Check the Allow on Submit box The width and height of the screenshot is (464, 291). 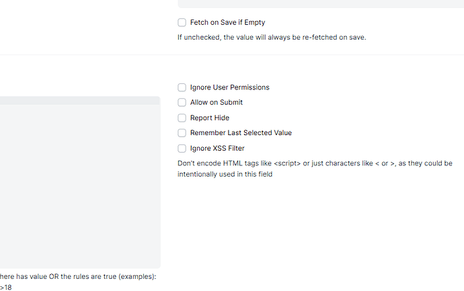[x=182, y=103]
